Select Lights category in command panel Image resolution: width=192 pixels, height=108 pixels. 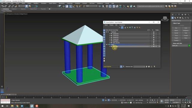pyautogui.click(x=178, y=18)
